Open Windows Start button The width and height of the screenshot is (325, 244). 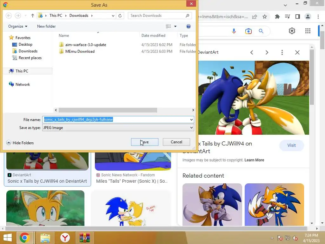click(8, 238)
